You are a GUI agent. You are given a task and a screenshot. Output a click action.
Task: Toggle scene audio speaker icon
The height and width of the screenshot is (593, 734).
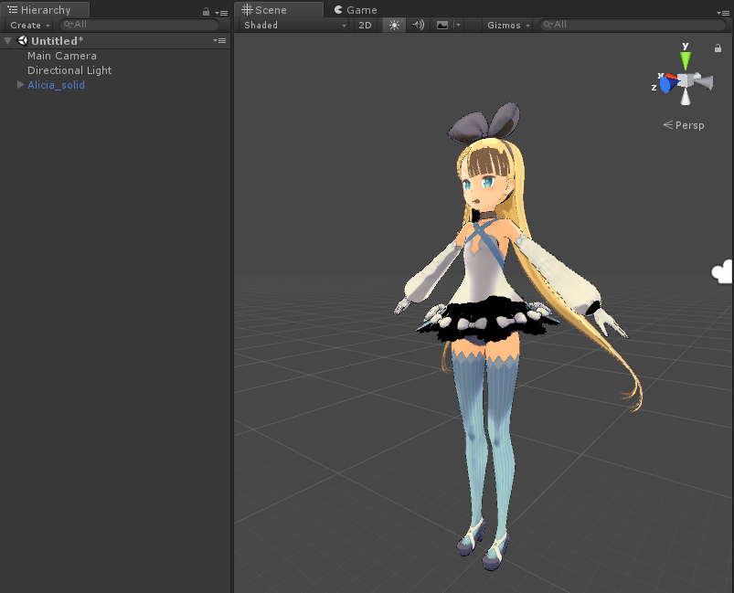click(418, 26)
